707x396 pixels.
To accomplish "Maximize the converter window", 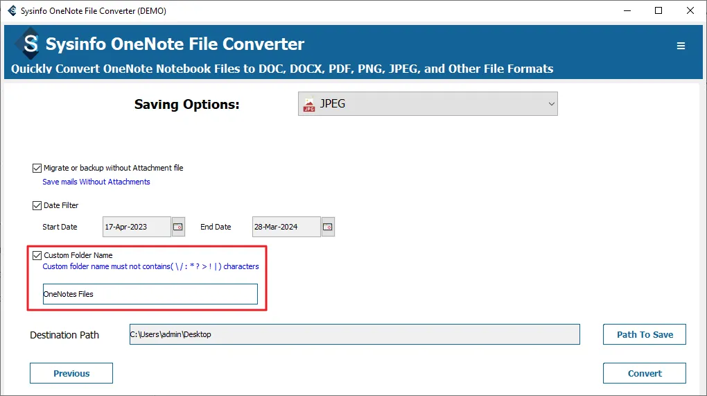I will click(x=658, y=10).
